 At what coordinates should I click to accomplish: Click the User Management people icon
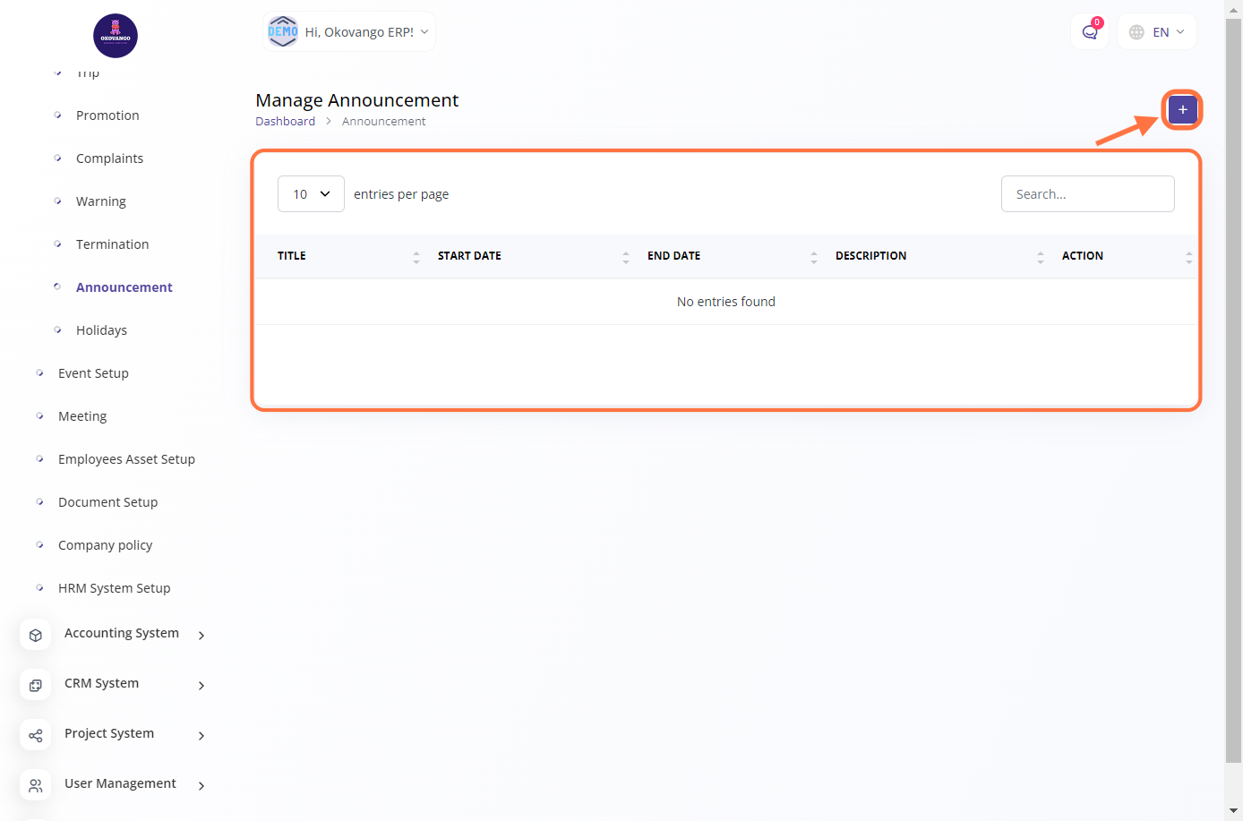point(36,785)
